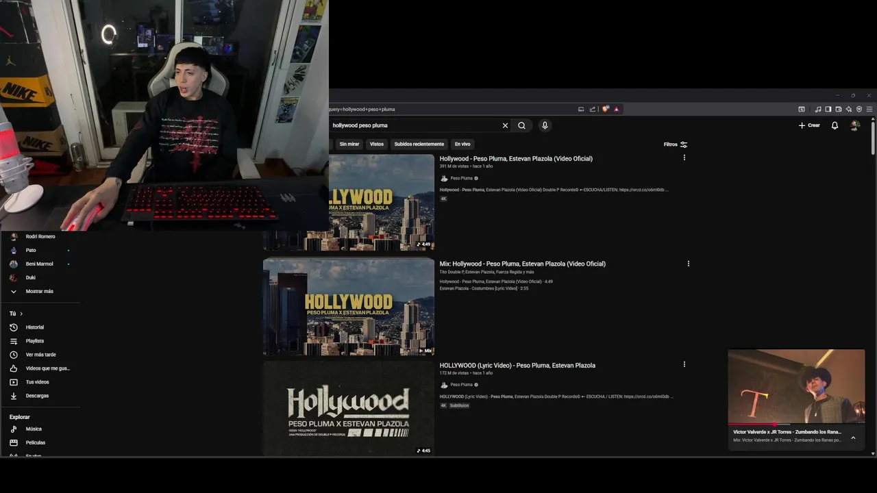877x493 pixels.
Task: Click the browser address bar URL
Action: (363, 109)
